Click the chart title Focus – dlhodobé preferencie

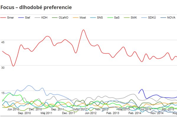point(37,6)
